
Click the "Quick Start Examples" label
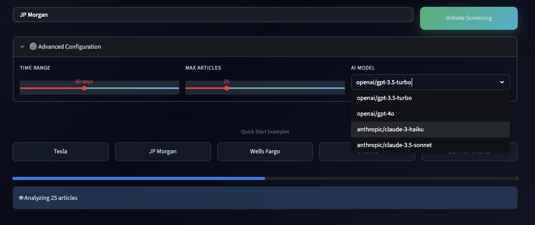[265, 132]
